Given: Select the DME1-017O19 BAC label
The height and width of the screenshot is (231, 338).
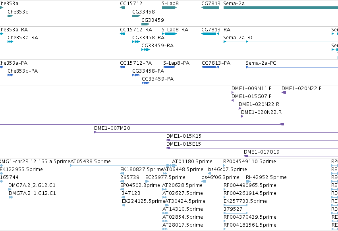Looking at the screenshot, I should click(262, 152).
